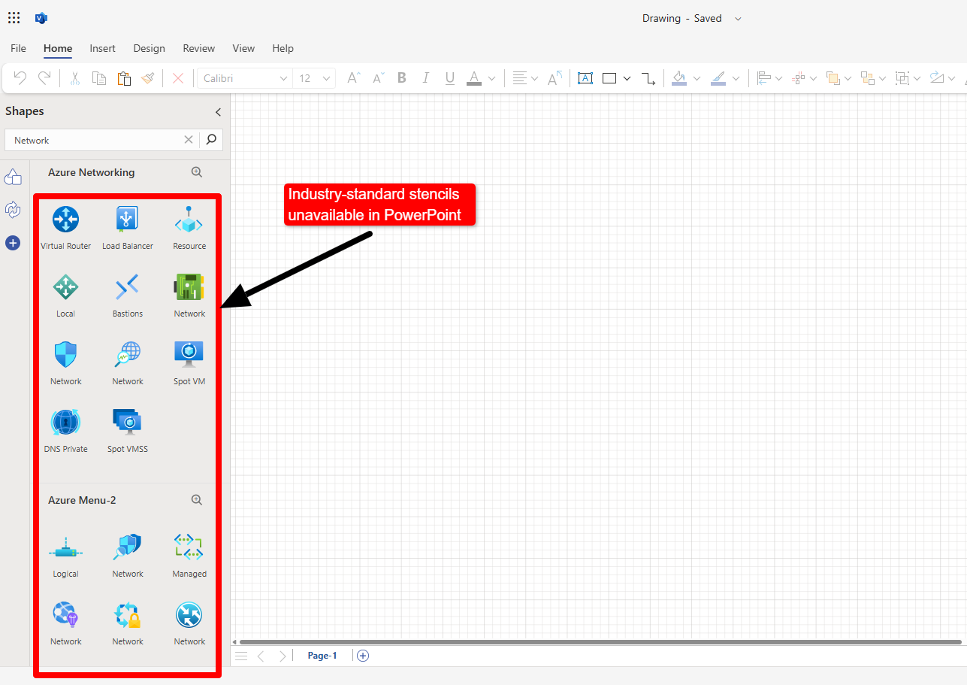This screenshot has height=685, width=967.
Task: Select the Logical shape
Action: pyautogui.click(x=66, y=556)
